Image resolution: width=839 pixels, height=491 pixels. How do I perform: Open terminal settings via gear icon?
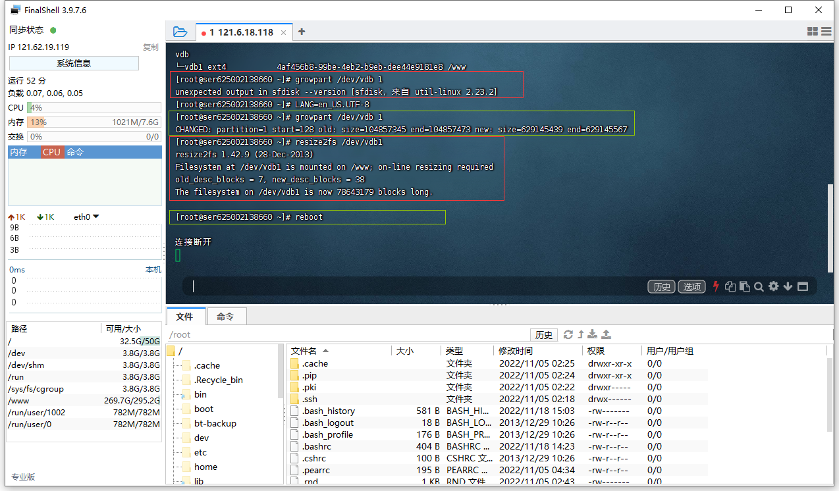[x=773, y=286]
